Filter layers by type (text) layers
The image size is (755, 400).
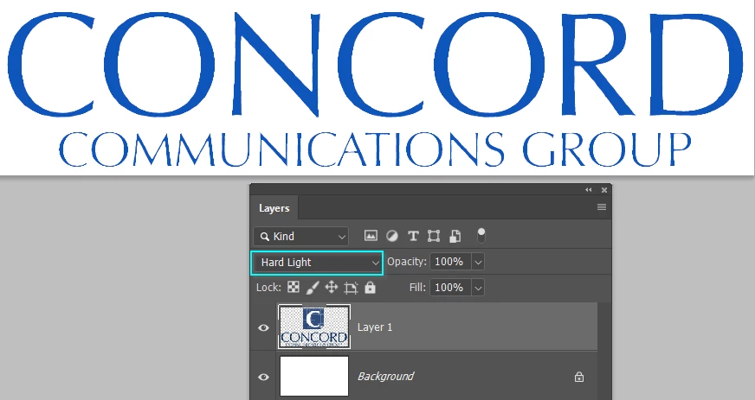point(413,236)
